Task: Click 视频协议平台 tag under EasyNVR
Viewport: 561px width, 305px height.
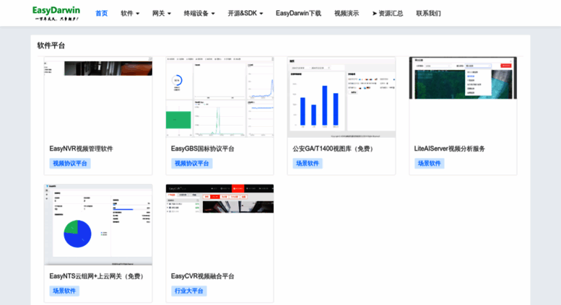Action: tap(70, 163)
